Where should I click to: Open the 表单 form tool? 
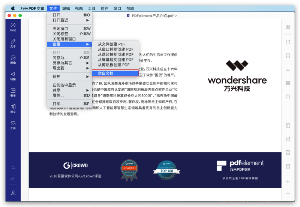(13, 92)
